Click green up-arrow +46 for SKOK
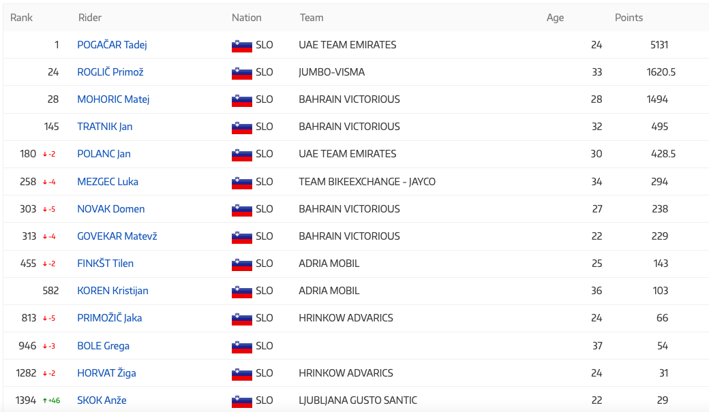The height and width of the screenshot is (412, 709). click(x=51, y=400)
